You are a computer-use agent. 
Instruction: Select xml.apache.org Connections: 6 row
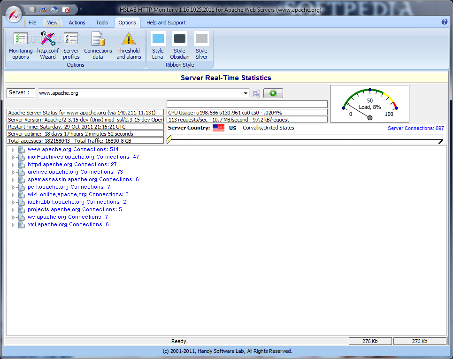click(x=68, y=224)
